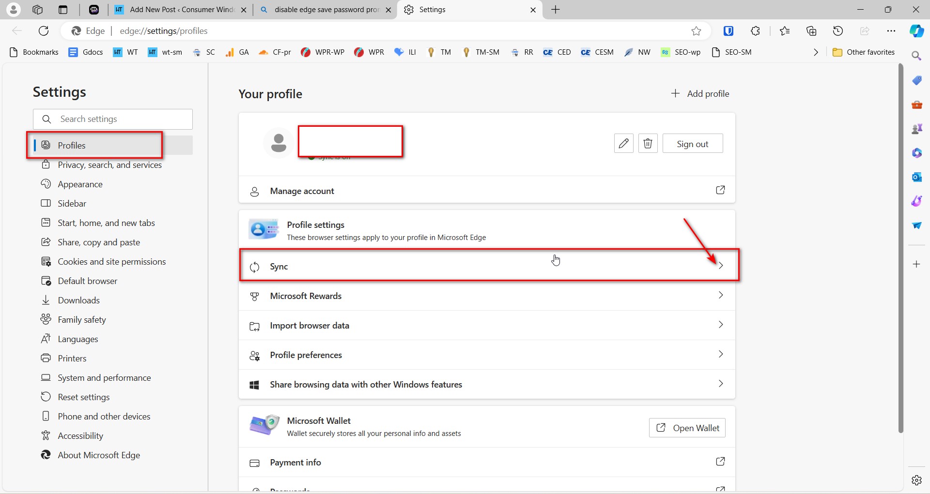Open the Extensions puzzle icon
Image resolution: width=930 pixels, height=494 pixels.
(x=755, y=31)
